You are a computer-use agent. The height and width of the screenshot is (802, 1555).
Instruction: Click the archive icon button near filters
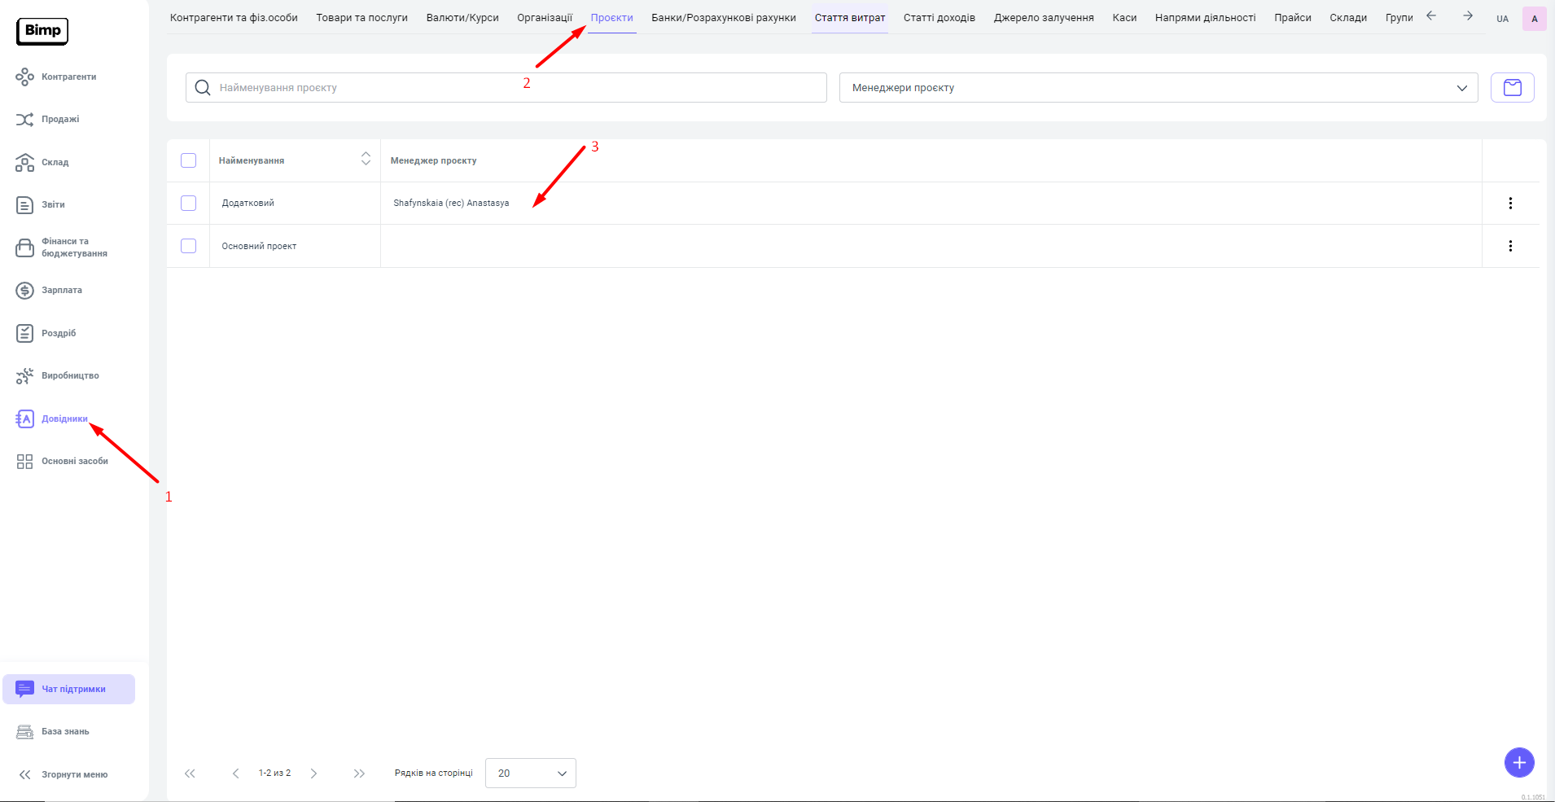(x=1512, y=88)
